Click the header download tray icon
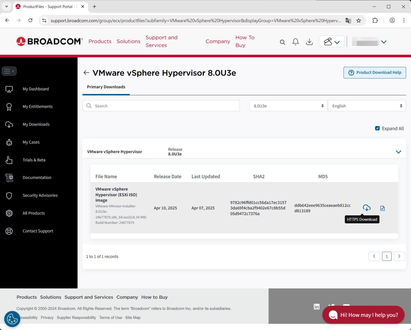Screen dimensions: 411x330 309,42
